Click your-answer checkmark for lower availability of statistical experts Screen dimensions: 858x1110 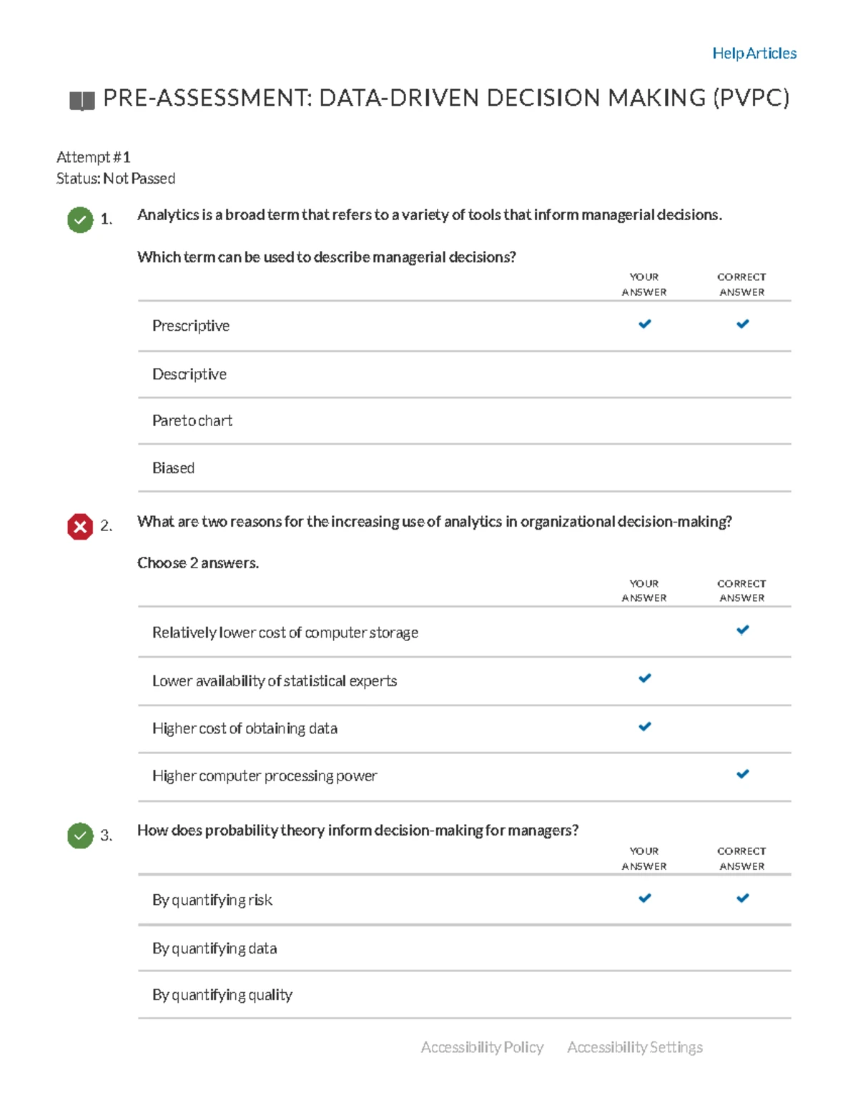click(644, 678)
